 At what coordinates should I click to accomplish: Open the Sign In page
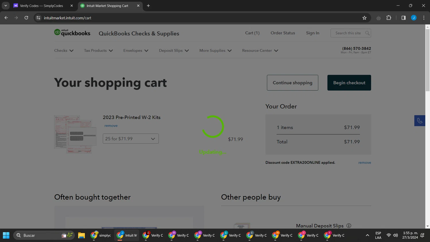(312, 33)
